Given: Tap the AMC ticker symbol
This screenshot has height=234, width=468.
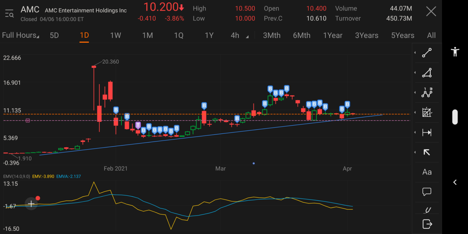Looking at the screenshot, I should pos(30,10).
